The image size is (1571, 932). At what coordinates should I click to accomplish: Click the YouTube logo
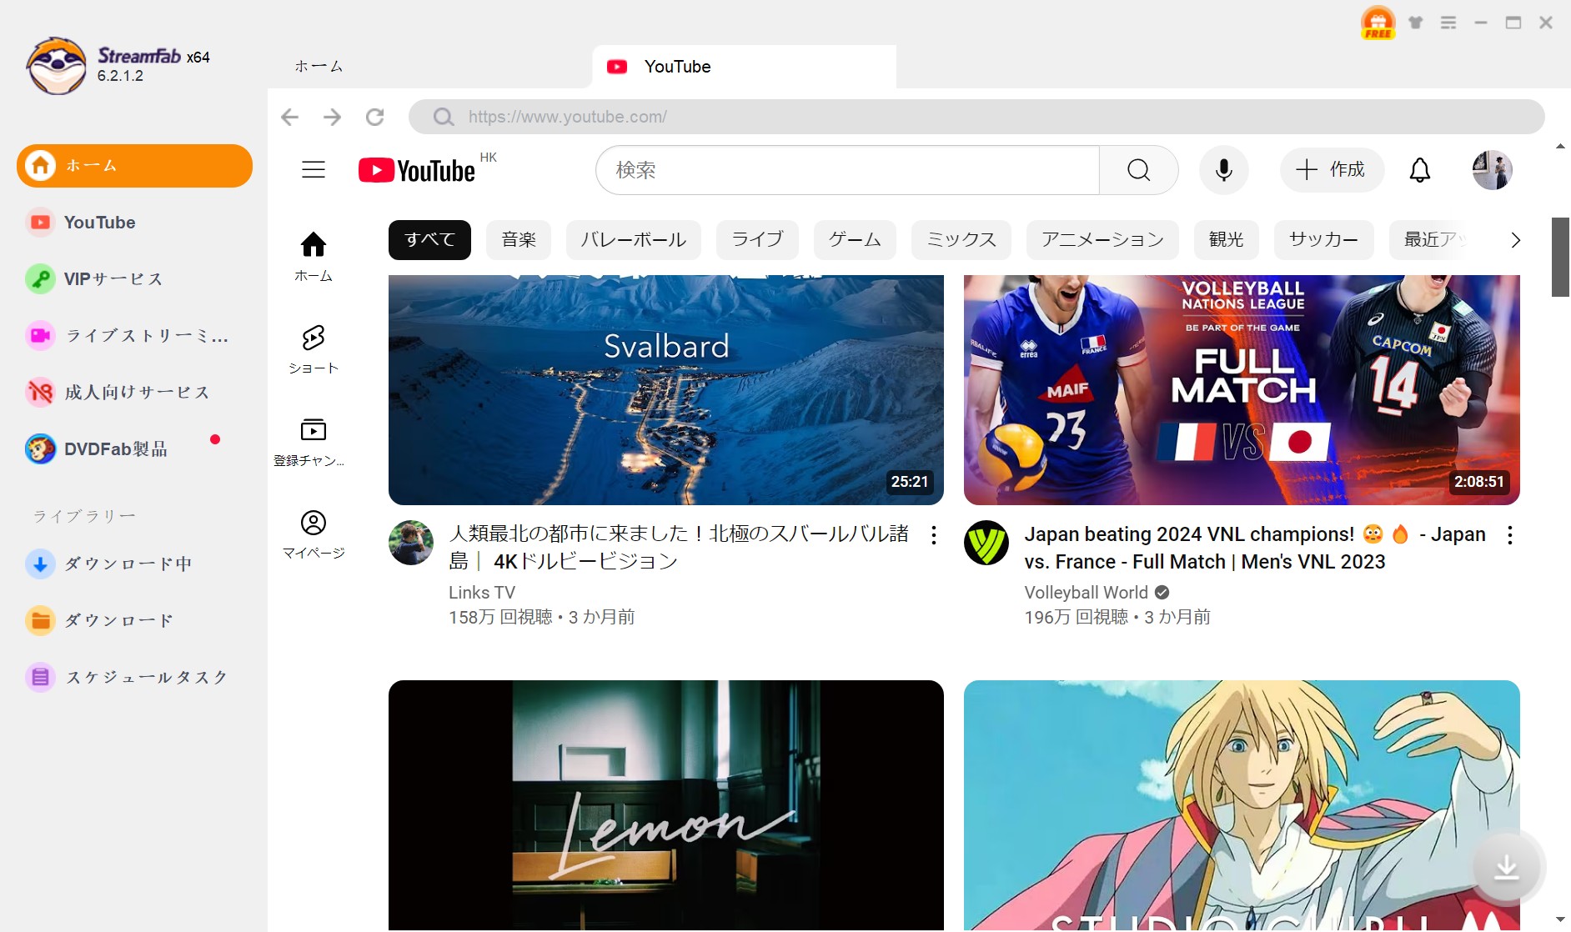[417, 170]
